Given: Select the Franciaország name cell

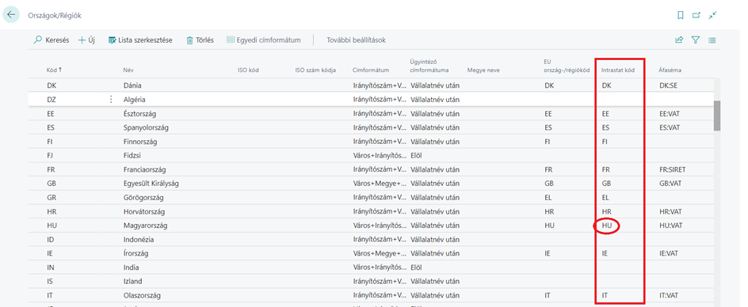Looking at the screenshot, I should [144, 169].
